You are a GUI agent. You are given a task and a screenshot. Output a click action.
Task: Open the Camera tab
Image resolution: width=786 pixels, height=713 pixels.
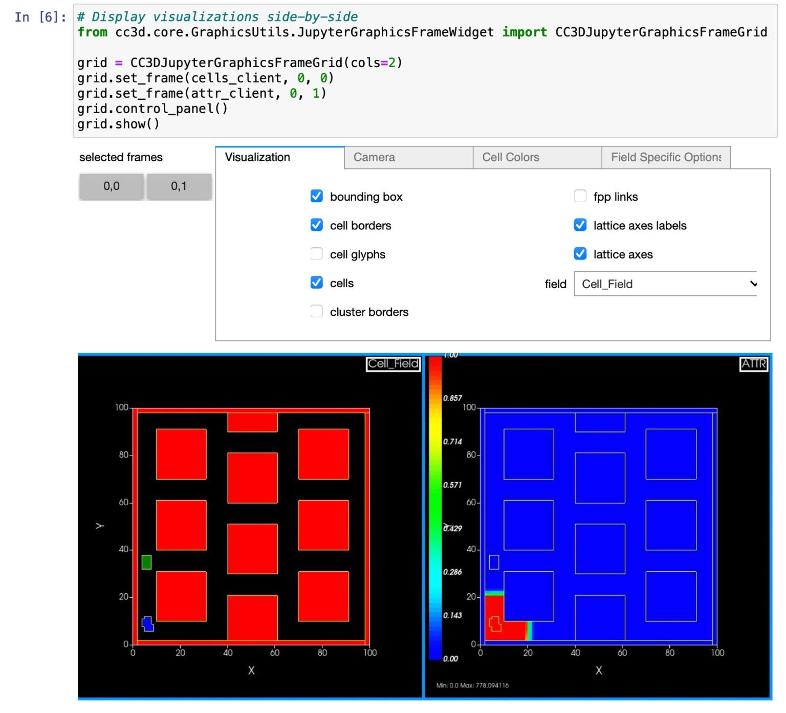tap(374, 157)
